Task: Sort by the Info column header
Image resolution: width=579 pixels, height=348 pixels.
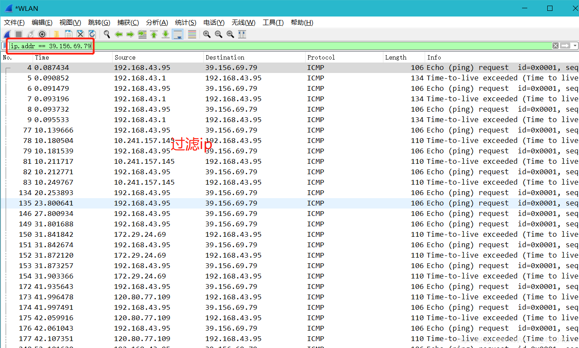Action: (502, 57)
